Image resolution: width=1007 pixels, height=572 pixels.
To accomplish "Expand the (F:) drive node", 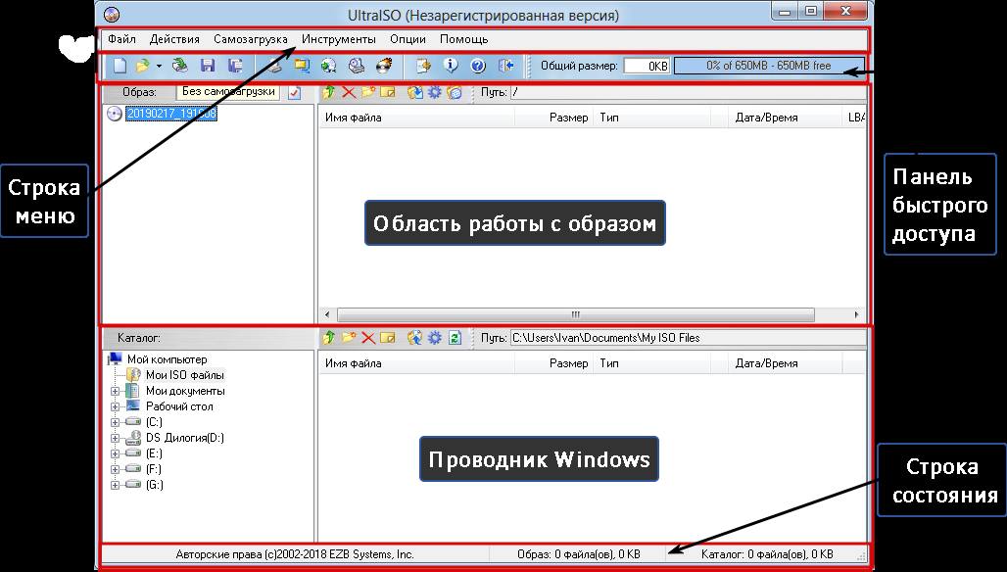I will pos(115,469).
